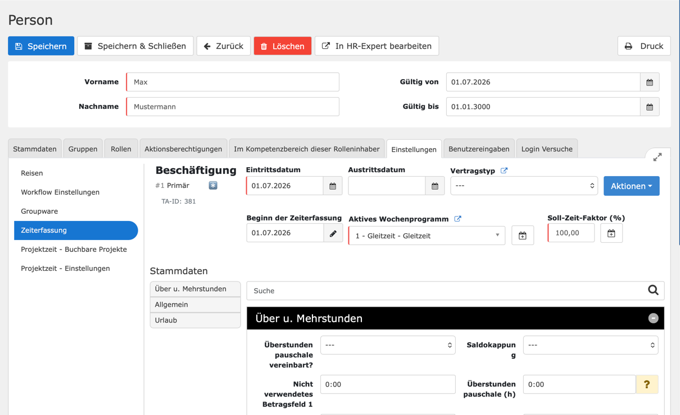Click the Eintrittsdatum date field

(x=285, y=186)
